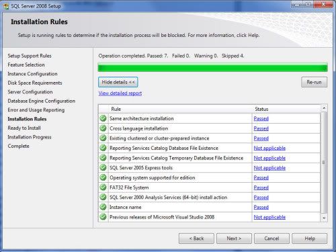Click the SQL Server Setup title bar icon
336x252 pixels.
pos(6,6)
